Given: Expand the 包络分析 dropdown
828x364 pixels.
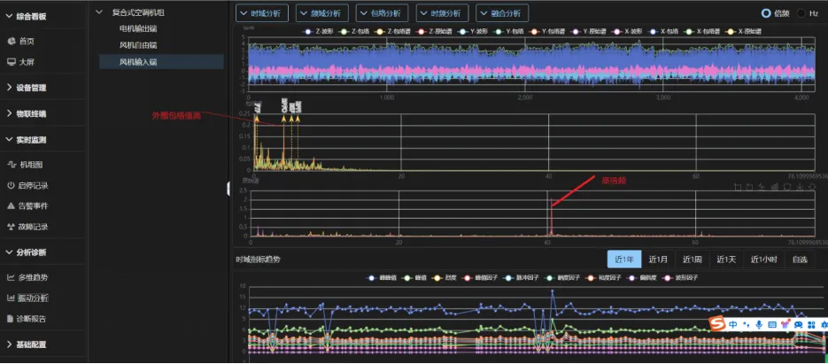Looking at the screenshot, I should pyautogui.click(x=383, y=13).
